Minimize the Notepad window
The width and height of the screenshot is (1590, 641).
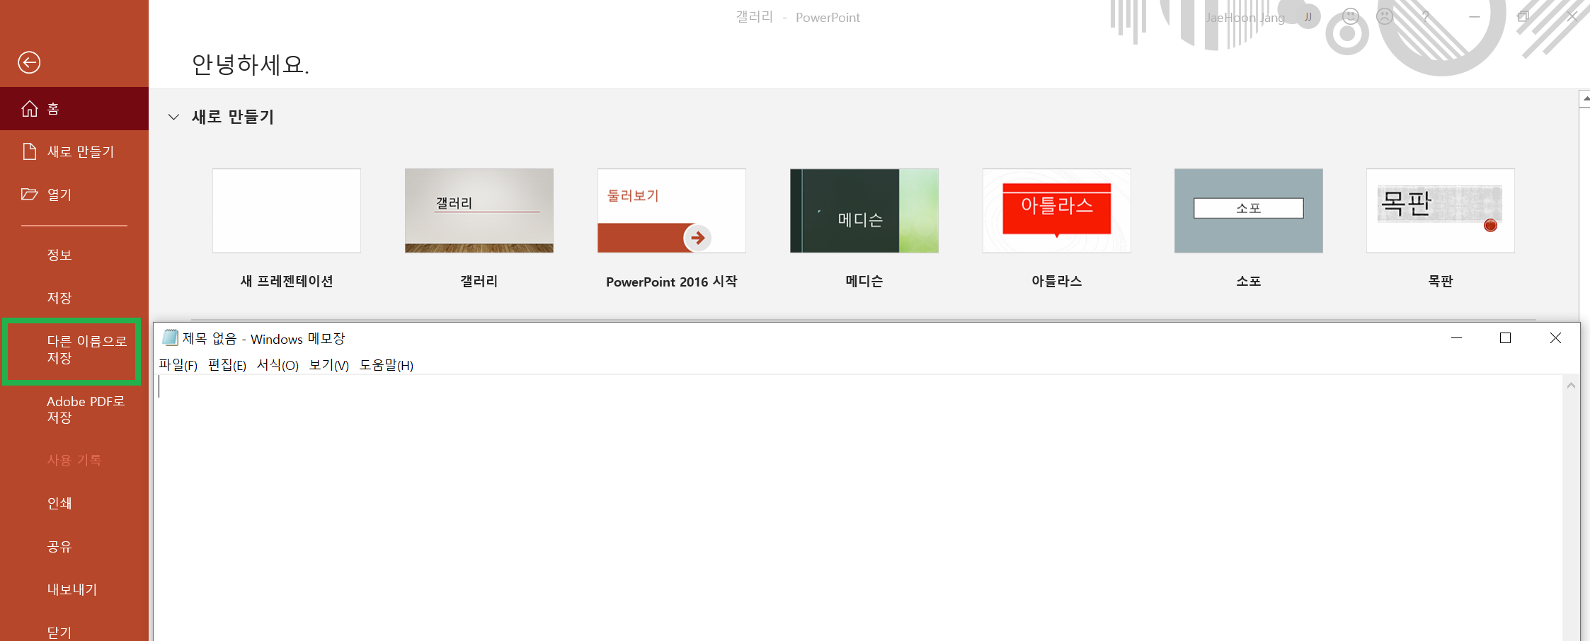pyautogui.click(x=1456, y=338)
